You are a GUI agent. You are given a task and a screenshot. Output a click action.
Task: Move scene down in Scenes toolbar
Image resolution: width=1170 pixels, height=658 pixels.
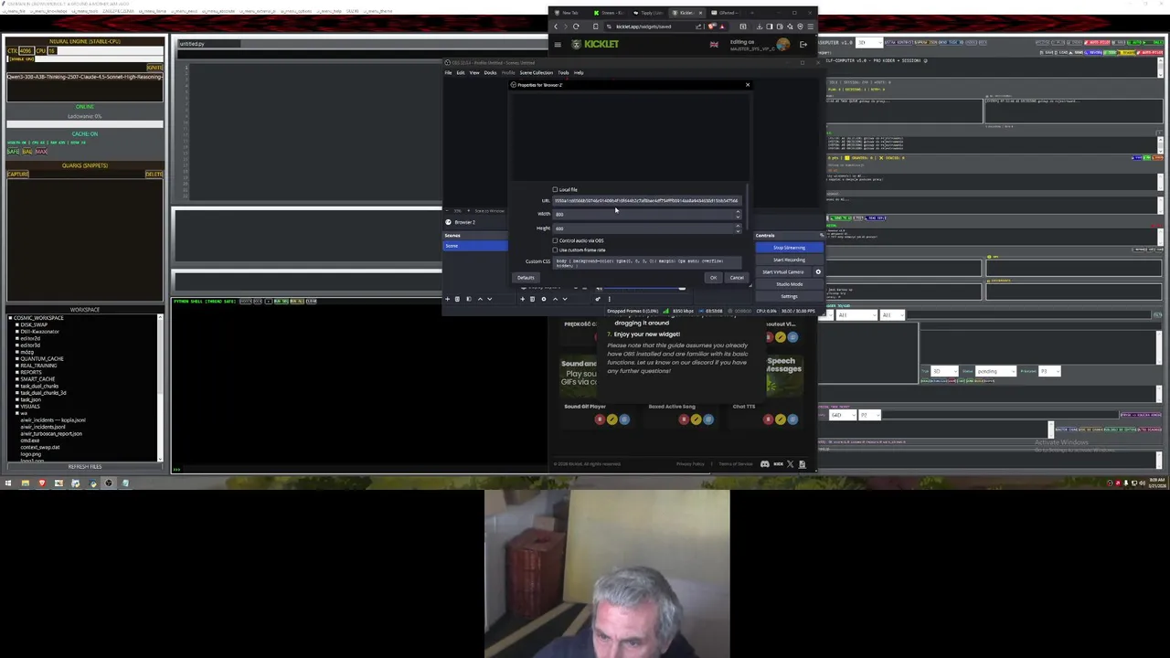(490, 299)
